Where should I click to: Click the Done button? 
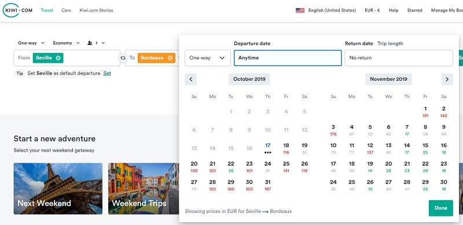pos(441,208)
